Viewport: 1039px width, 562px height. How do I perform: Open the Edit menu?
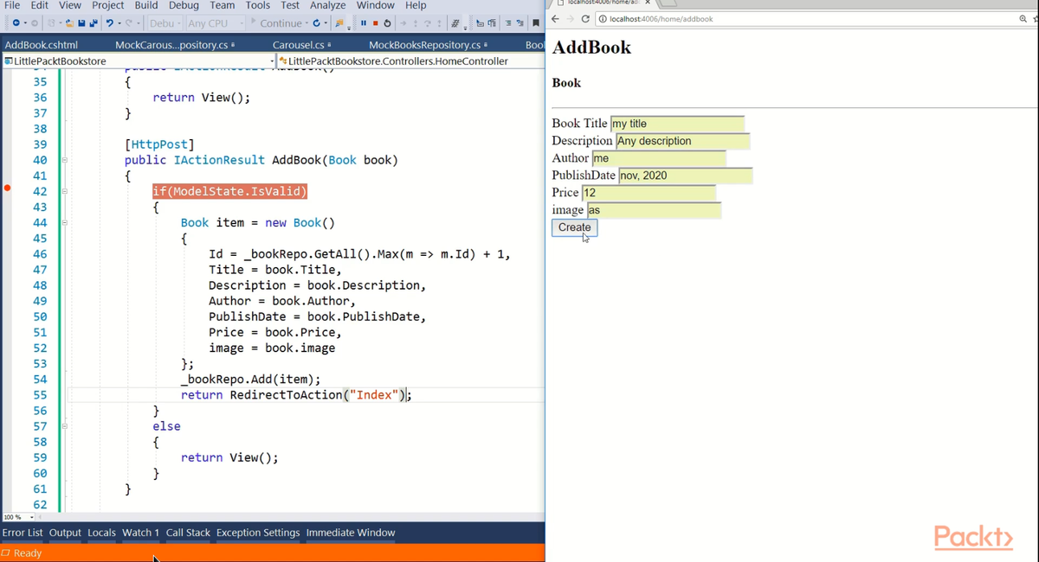tap(39, 5)
